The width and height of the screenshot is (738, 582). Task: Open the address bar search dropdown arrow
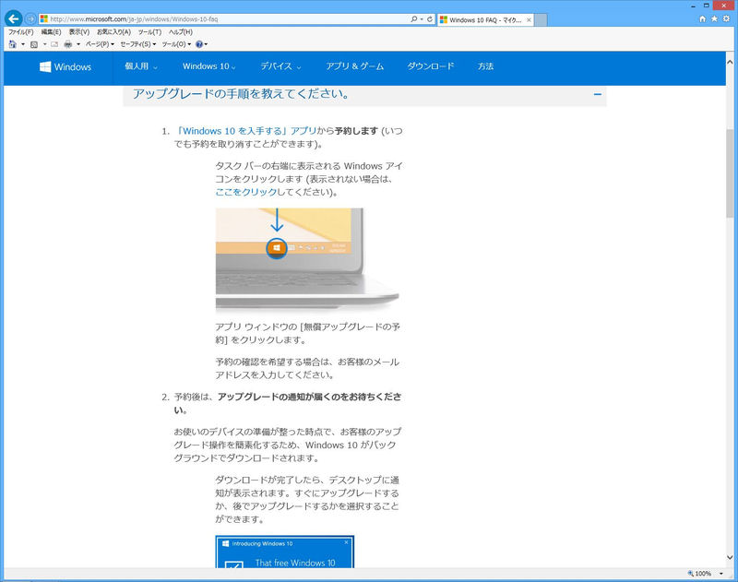point(422,19)
